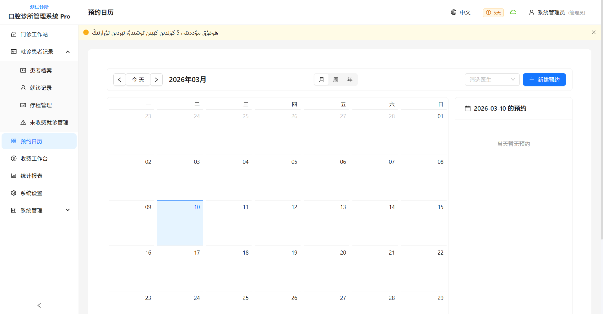603x314 pixels.
Task: Click the green cloud sync icon
Action: point(513,12)
